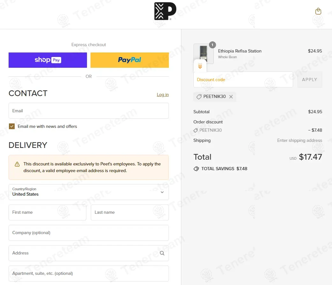This screenshot has height=285, width=332.
Task: Pay with Shop Pay express checkout
Action: (x=48, y=60)
